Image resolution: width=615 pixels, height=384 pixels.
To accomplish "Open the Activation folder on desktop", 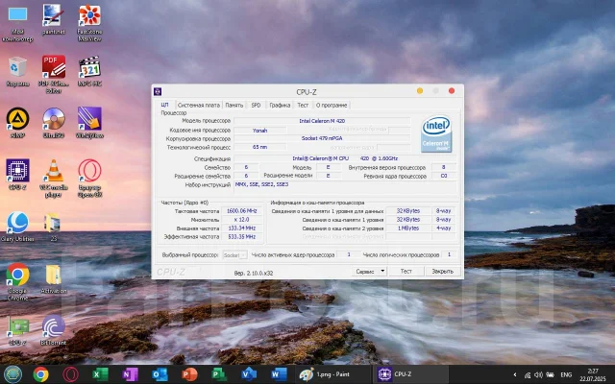I will click(54, 278).
